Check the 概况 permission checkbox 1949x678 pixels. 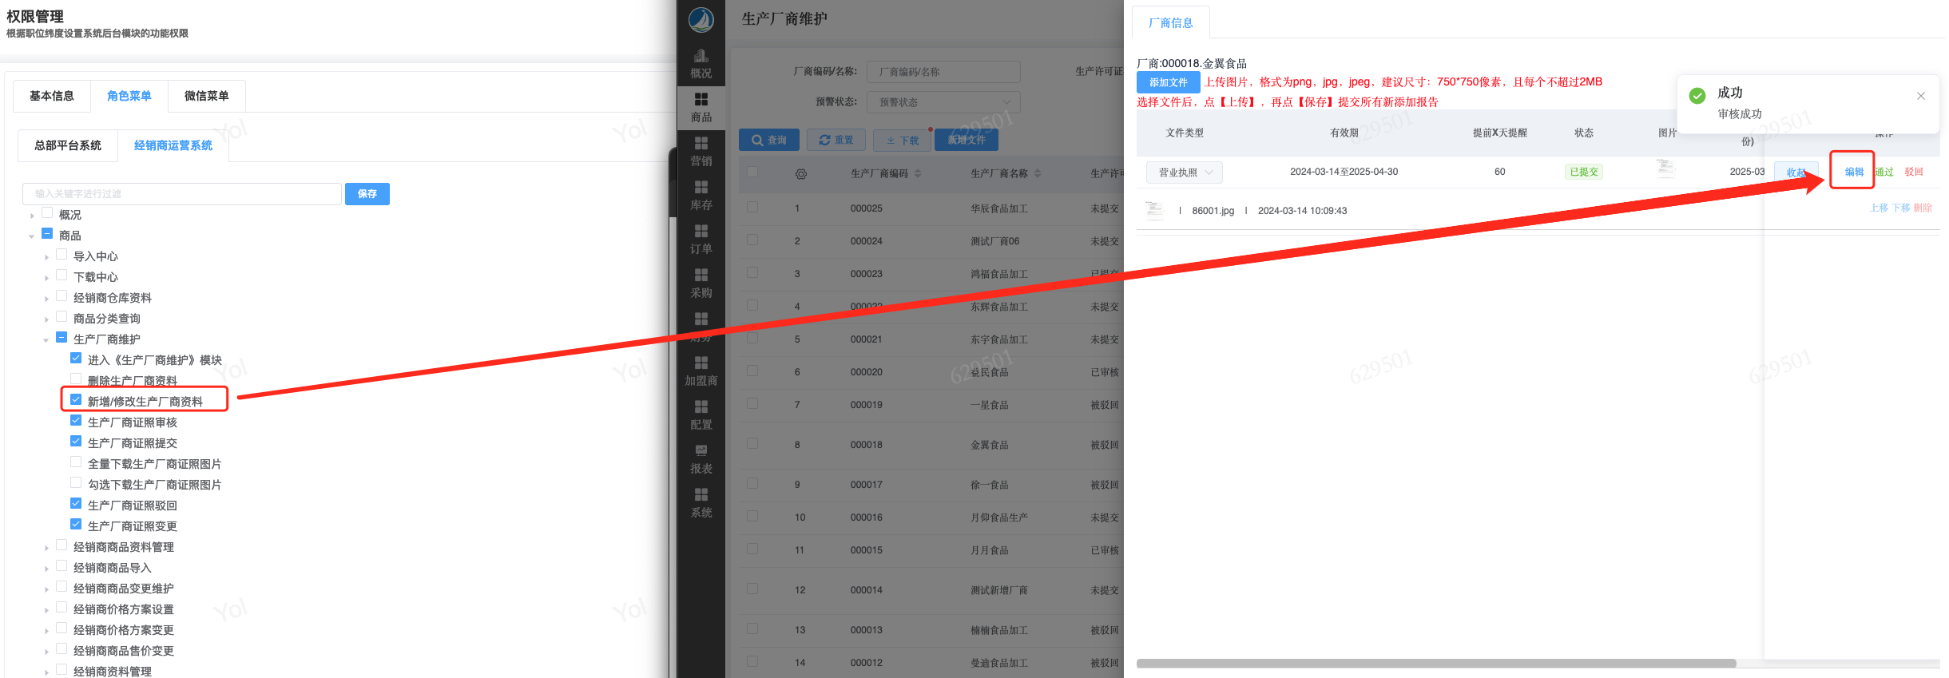tap(47, 213)
